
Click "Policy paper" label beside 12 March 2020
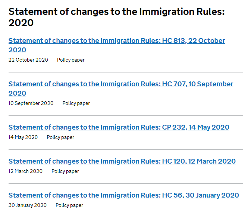(x=65, y=171)
